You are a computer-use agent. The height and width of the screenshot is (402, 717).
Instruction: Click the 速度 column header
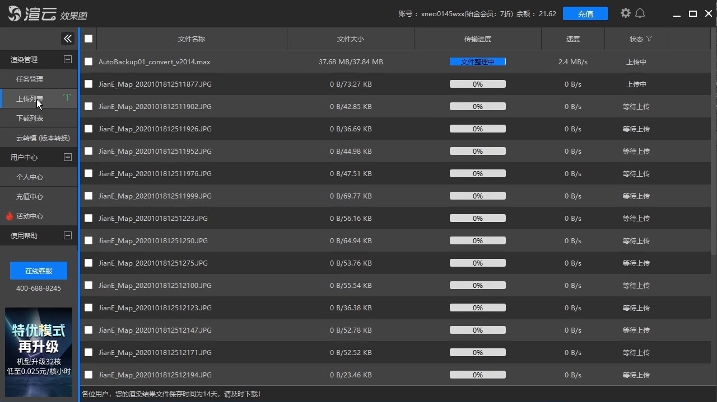coord(573,39)
